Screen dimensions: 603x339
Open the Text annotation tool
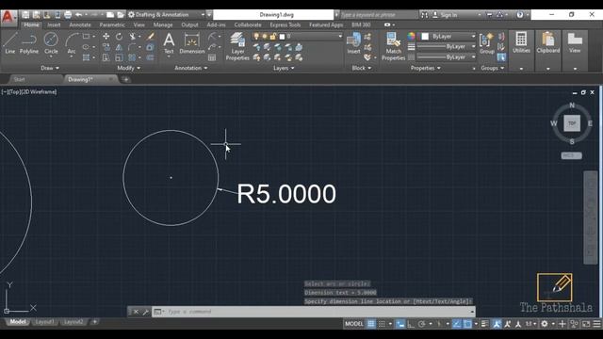169,43
